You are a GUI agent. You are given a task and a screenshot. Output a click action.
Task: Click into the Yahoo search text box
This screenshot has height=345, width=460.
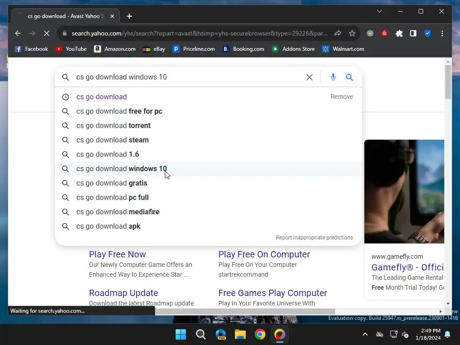[x=188, y=77]
